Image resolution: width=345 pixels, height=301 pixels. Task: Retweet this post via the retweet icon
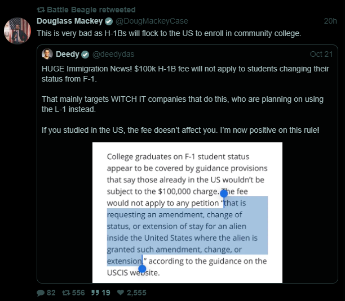click(65, 293)
